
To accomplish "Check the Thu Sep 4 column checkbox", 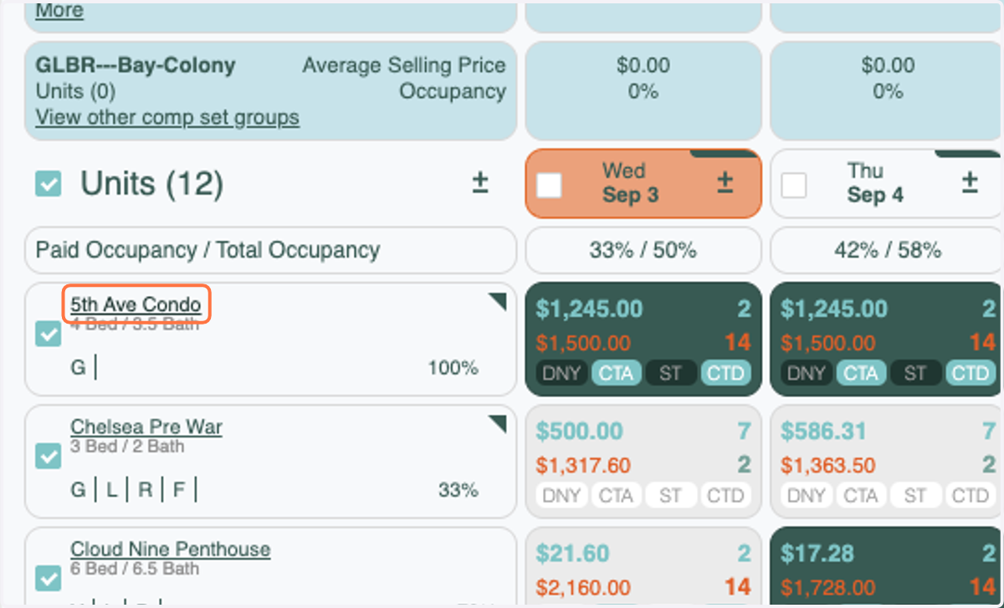I will (794, 185).
